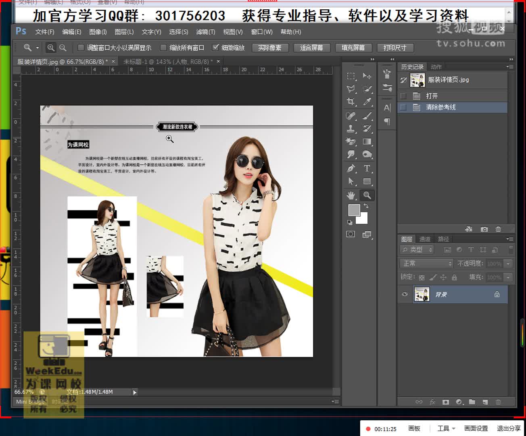Select the Path Selection tool
This screenshot has width=526, height=436.
tap(351, 181)
